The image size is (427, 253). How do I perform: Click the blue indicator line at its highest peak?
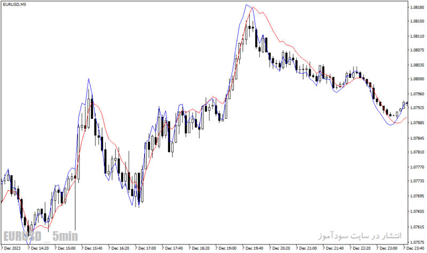click(247, 5)
